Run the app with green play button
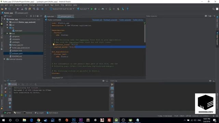This screenshot has height=123, width=219. pyautogui.click(x=92, y=9)
